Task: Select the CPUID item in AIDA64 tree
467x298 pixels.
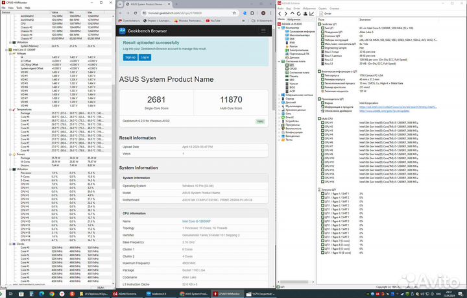Action: [293, 69]
